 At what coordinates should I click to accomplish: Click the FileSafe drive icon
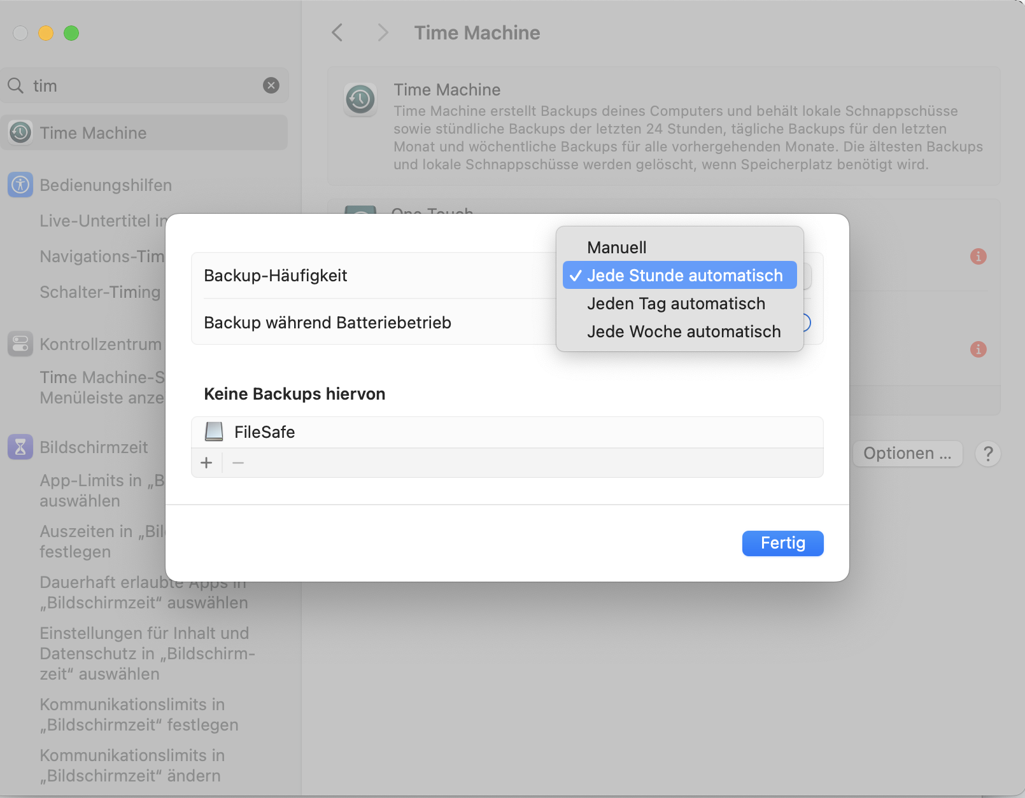(x=214, y=432)
